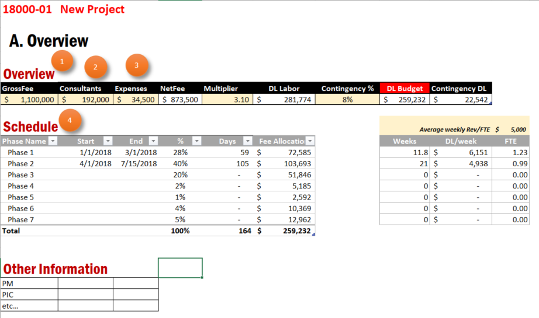Click the Total row label
The width and height of the screenshot is (539, 318).
pyautogui.click(x=11, y=231)
